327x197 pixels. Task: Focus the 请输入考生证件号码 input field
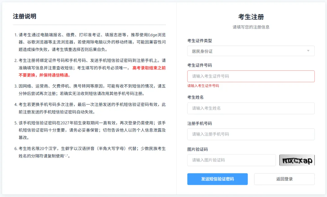pos(251,76)
